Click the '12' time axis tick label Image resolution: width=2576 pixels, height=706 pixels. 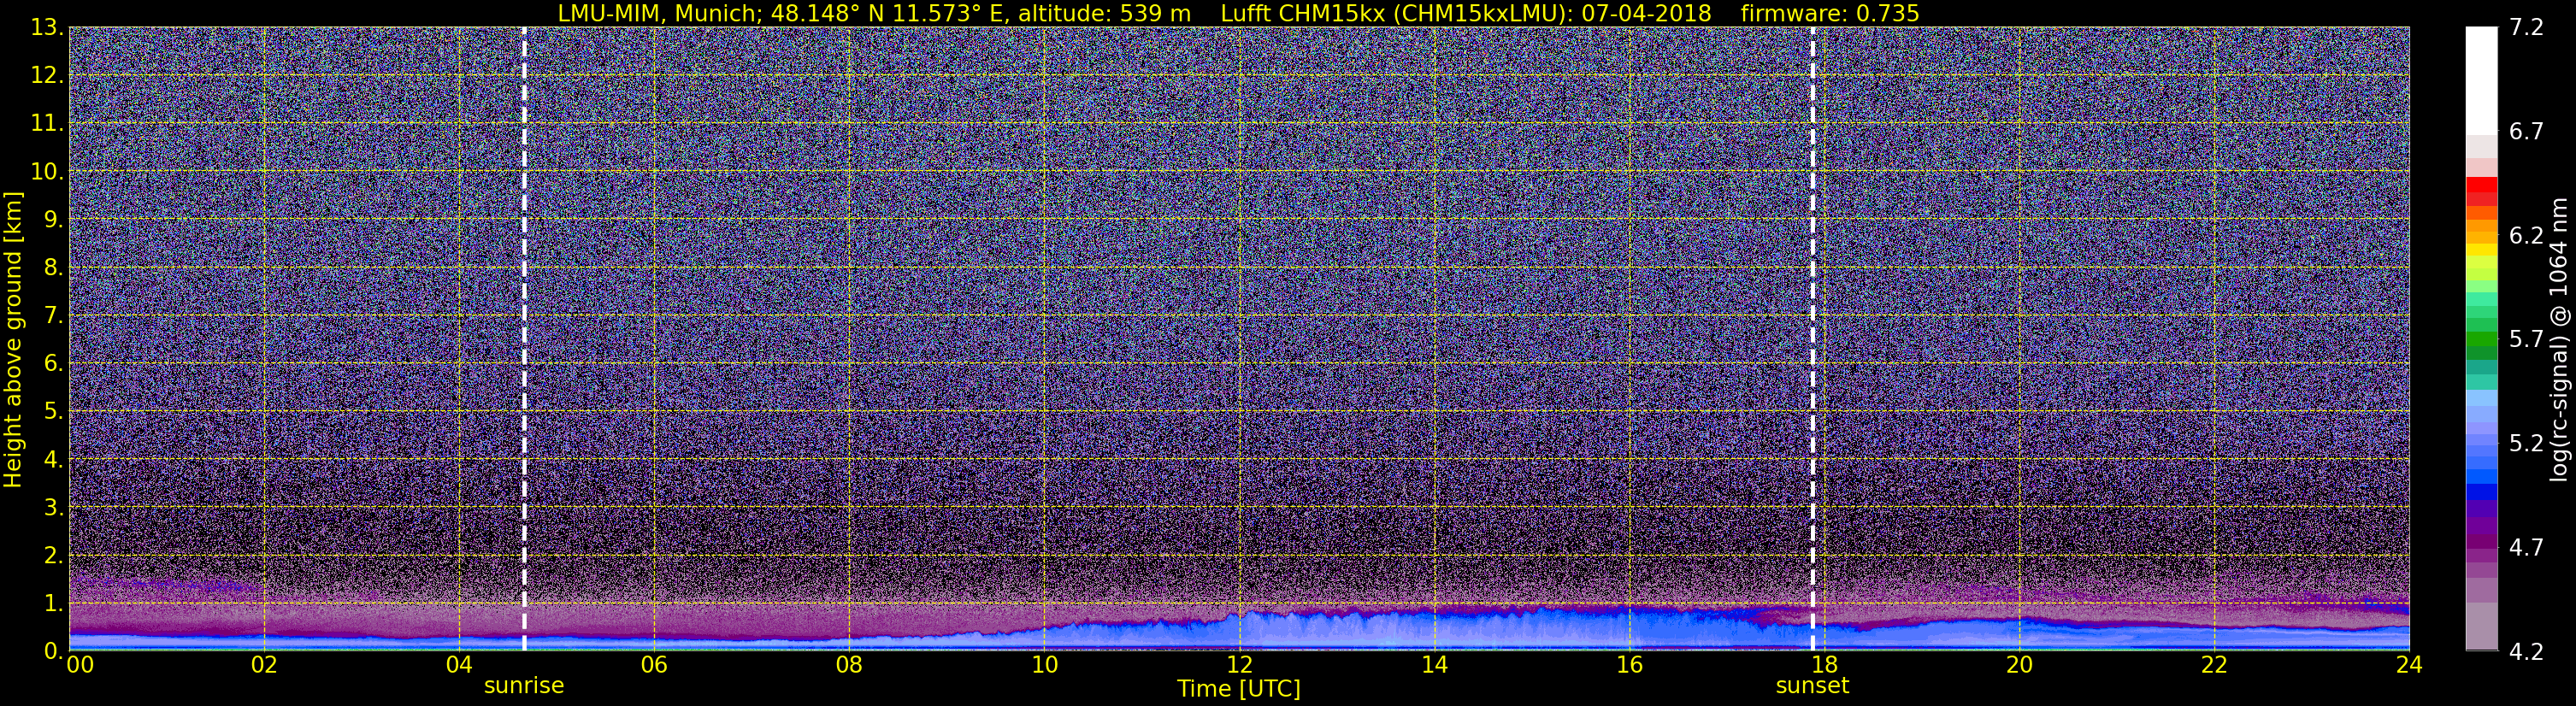[x=1239, y=665]
